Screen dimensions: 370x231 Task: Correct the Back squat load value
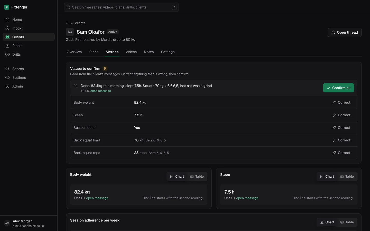point(341,140)
